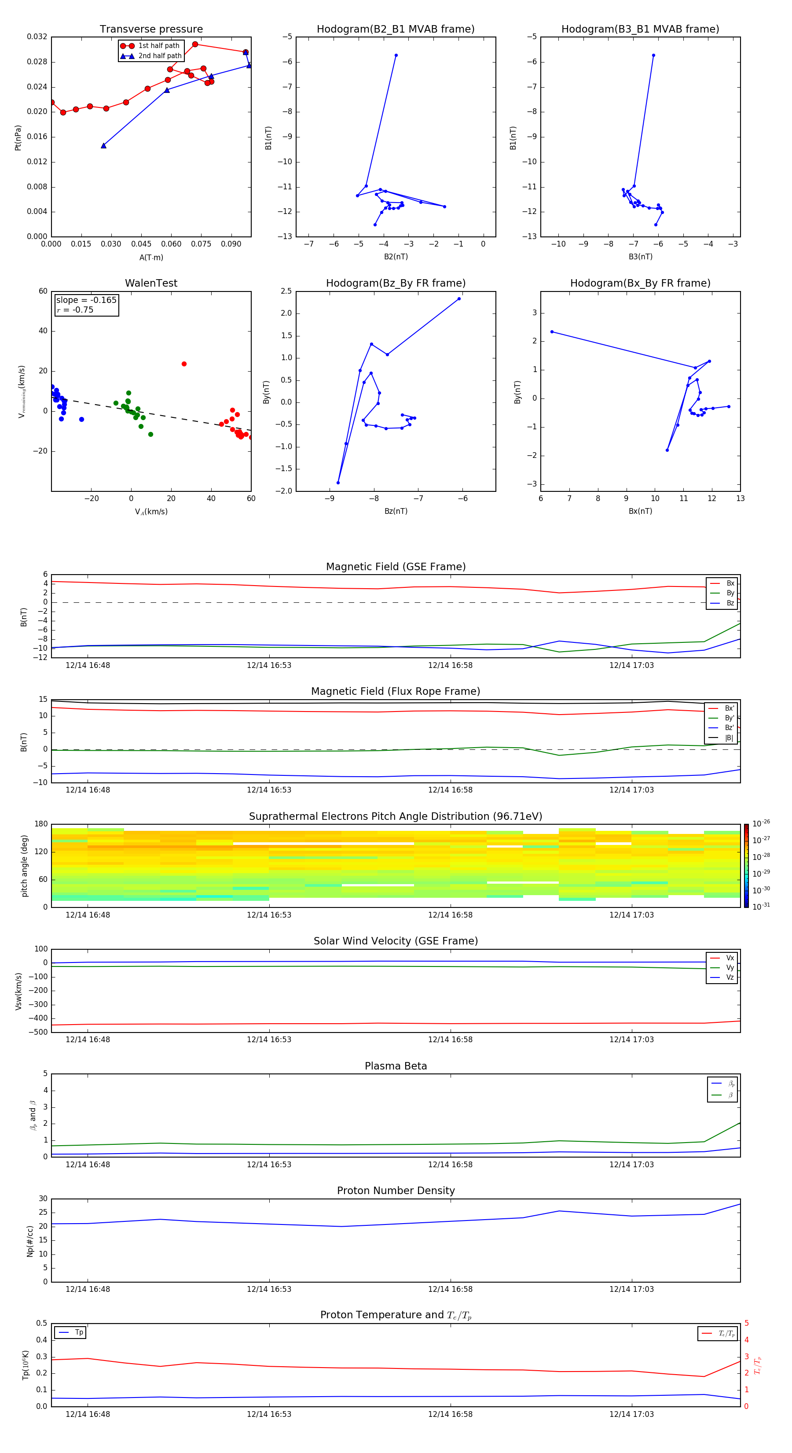
Task: Click the leftmost point of Bx_By hodogram
Action: coord(551,332)
